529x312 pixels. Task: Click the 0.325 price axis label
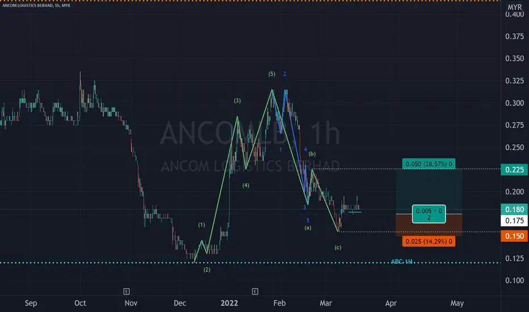tap(514, 81)
